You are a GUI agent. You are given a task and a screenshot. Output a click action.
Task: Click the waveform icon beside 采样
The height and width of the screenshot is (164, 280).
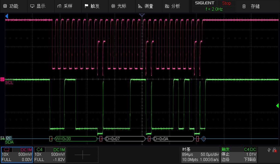point(59,6)
